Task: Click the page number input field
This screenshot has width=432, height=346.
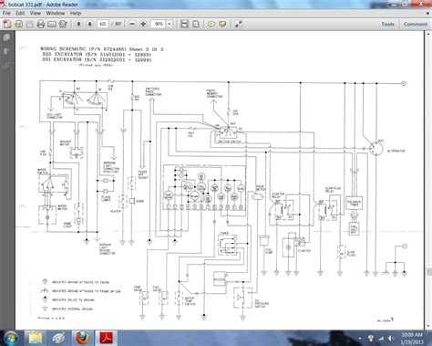Action: [x=103, y=24]
